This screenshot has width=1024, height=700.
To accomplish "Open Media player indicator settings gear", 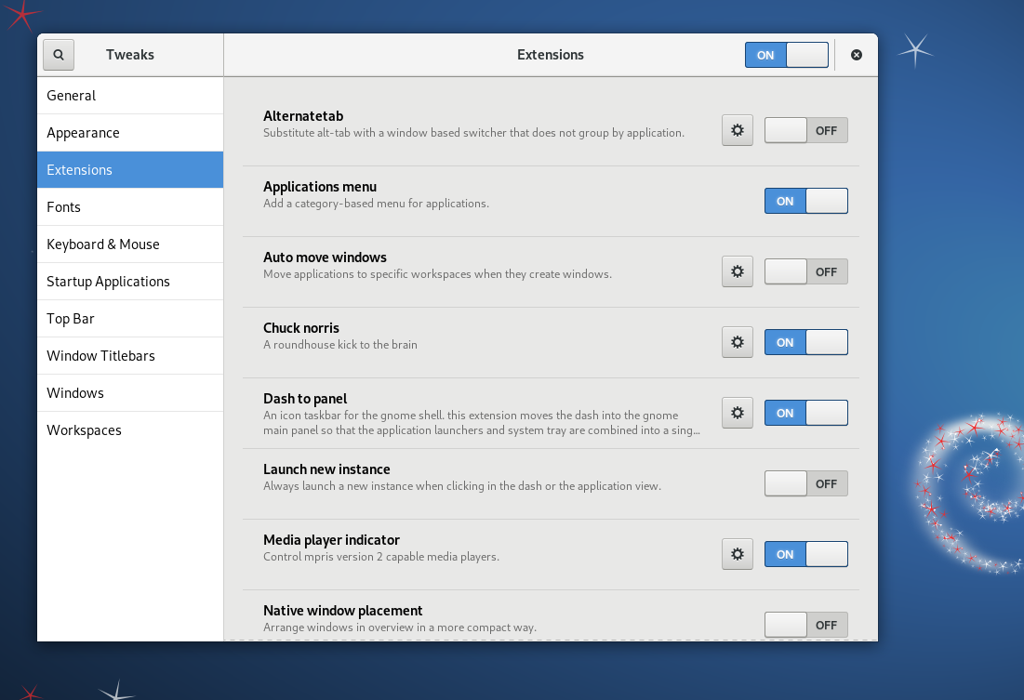I will [x=738, y=554].
